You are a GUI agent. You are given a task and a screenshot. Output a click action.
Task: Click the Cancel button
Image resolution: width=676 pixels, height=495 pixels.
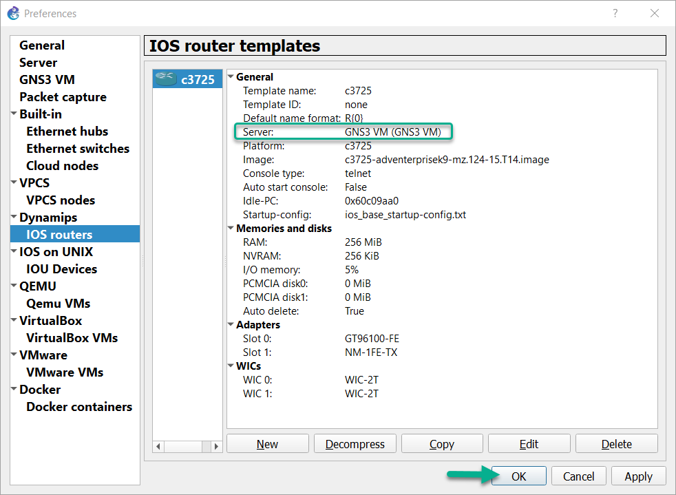(x=578, y=476)
